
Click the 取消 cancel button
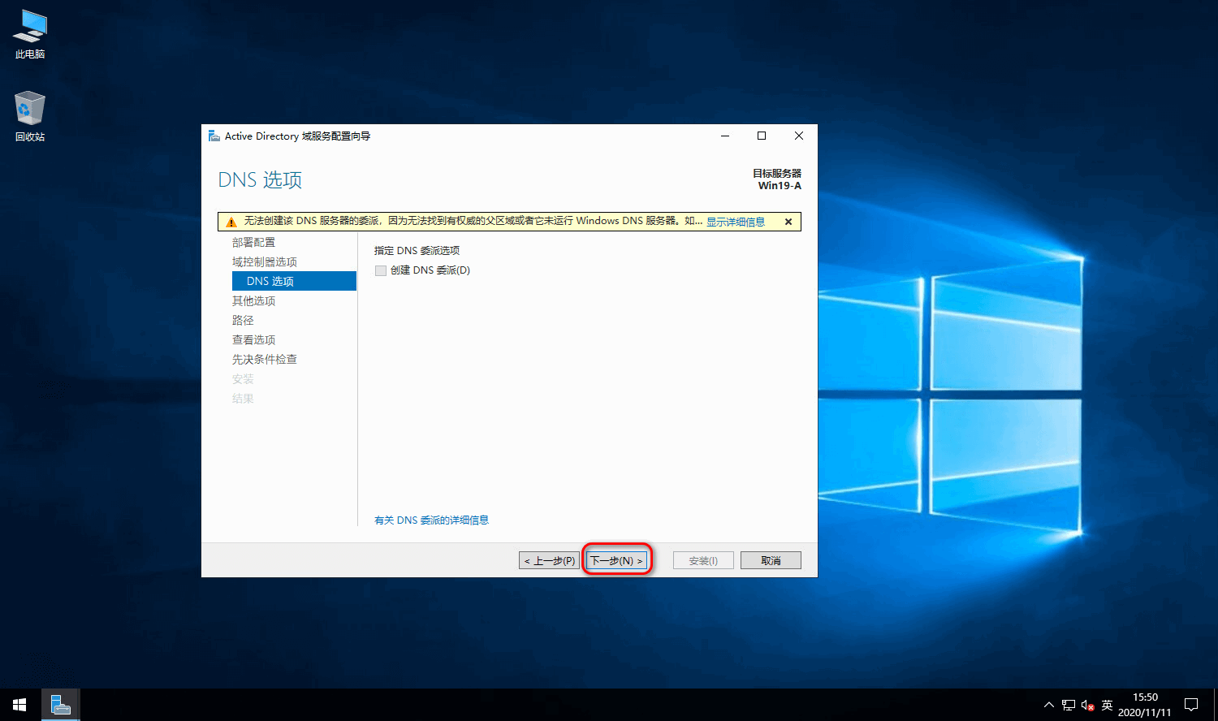771,560
